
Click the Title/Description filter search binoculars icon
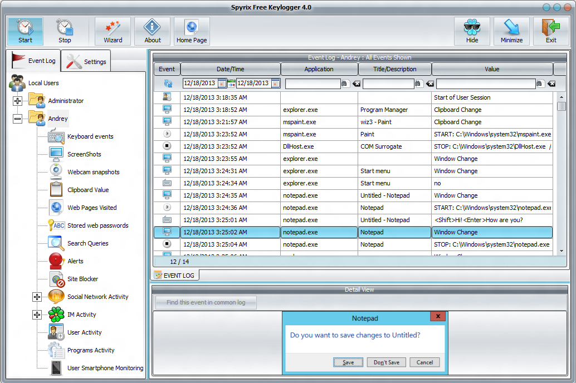coord(418,84)
